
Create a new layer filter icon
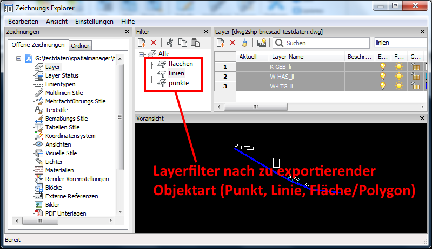coord(142,43)
